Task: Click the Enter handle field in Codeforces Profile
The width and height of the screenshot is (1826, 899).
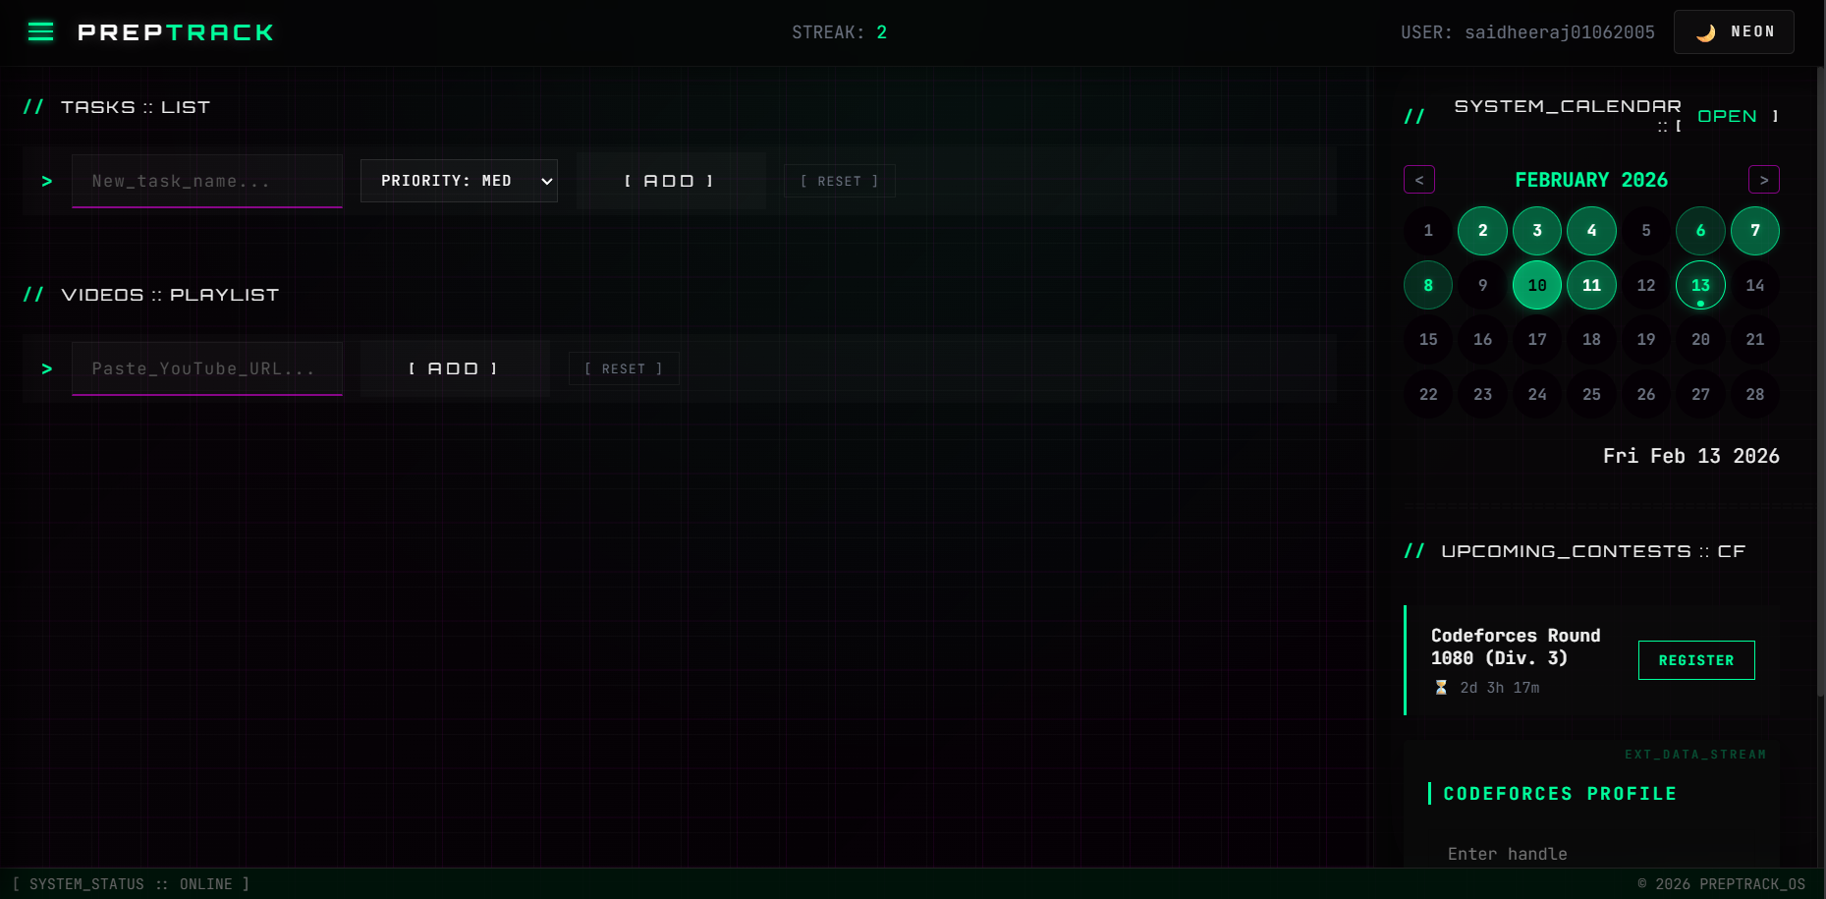Action: pos(1508,854)
